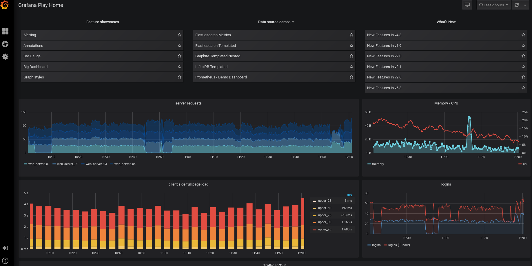Open the Explore compass icon in sidebar
Viewport: 532px width, 266px height.
click(x=5, y=44)
